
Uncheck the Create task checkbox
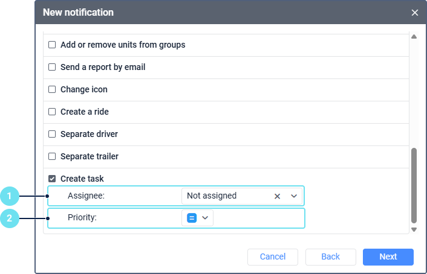click(52, 179)
